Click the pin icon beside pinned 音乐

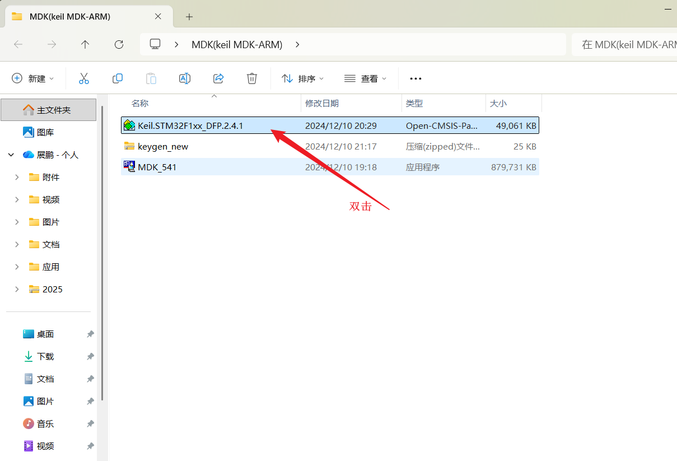tap(90, 423)
